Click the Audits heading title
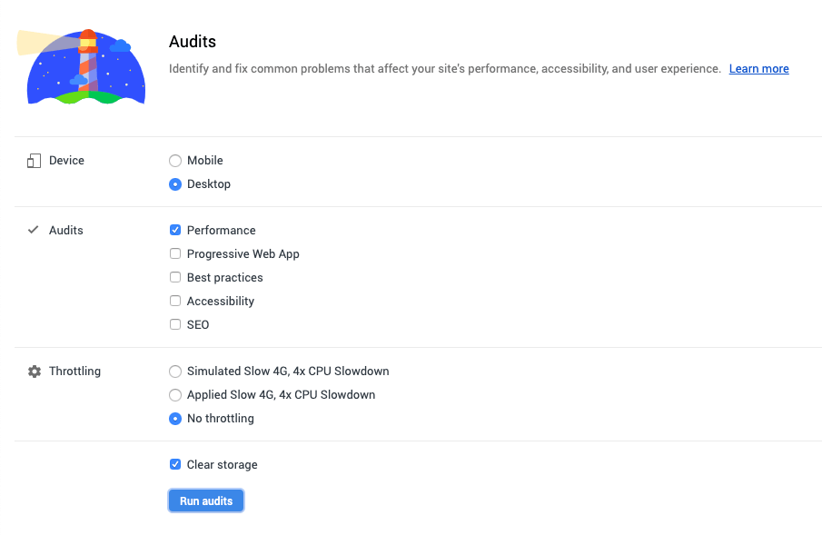 pos(191,42)
